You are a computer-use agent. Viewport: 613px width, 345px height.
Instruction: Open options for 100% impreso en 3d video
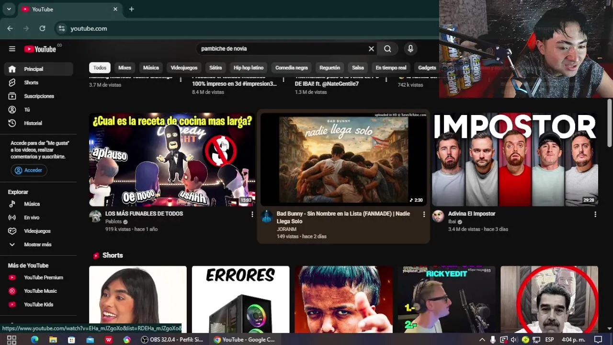pos(284,80)
